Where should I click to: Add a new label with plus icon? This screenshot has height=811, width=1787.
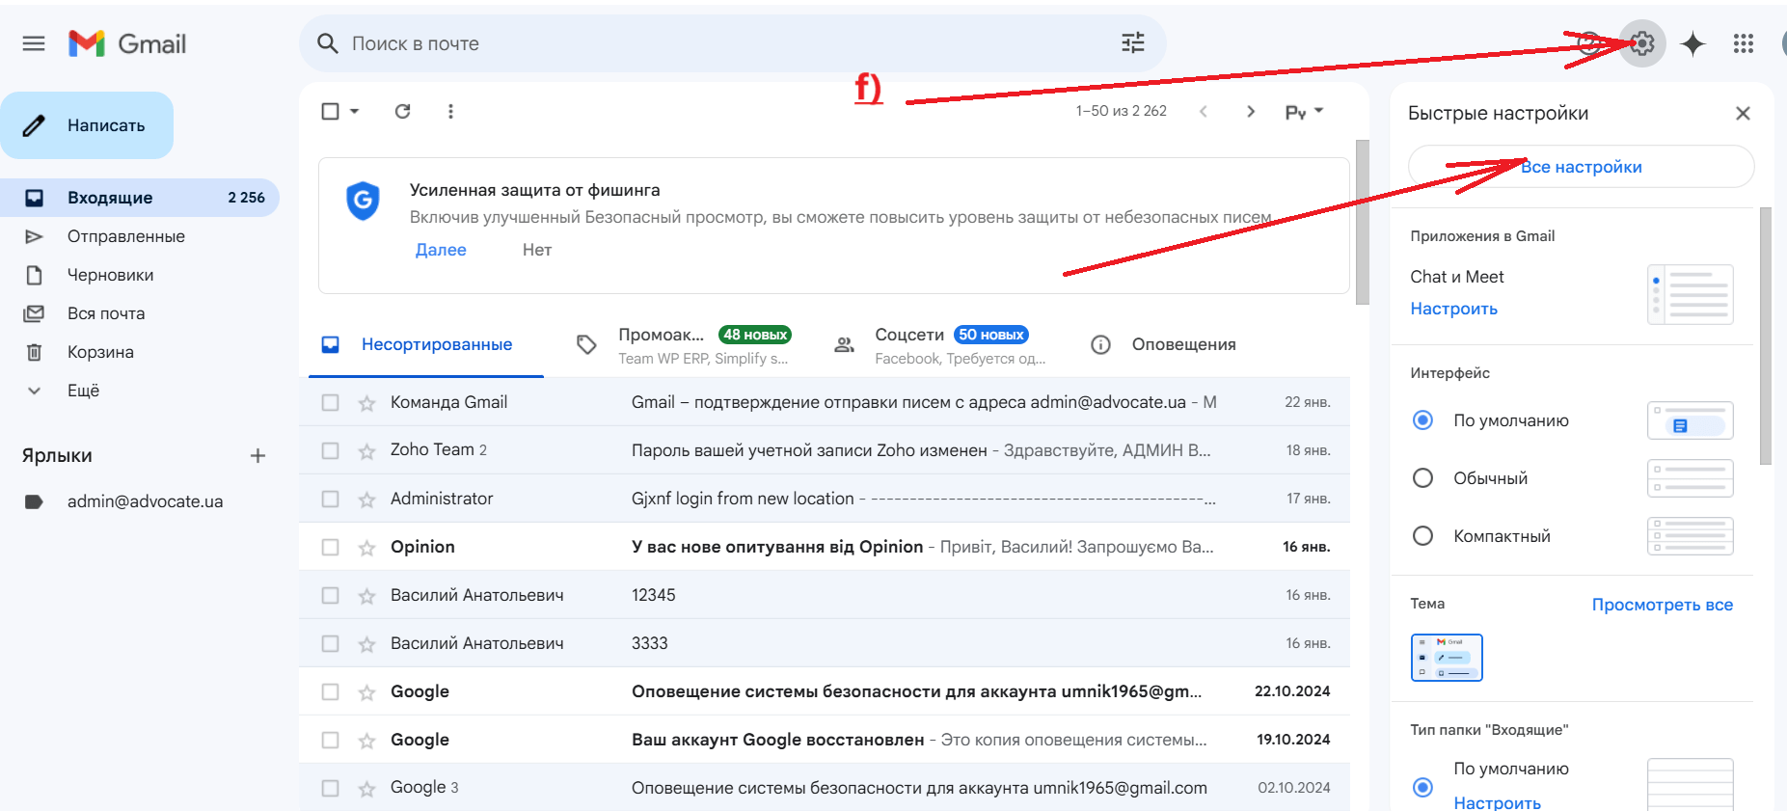(257, 455)
